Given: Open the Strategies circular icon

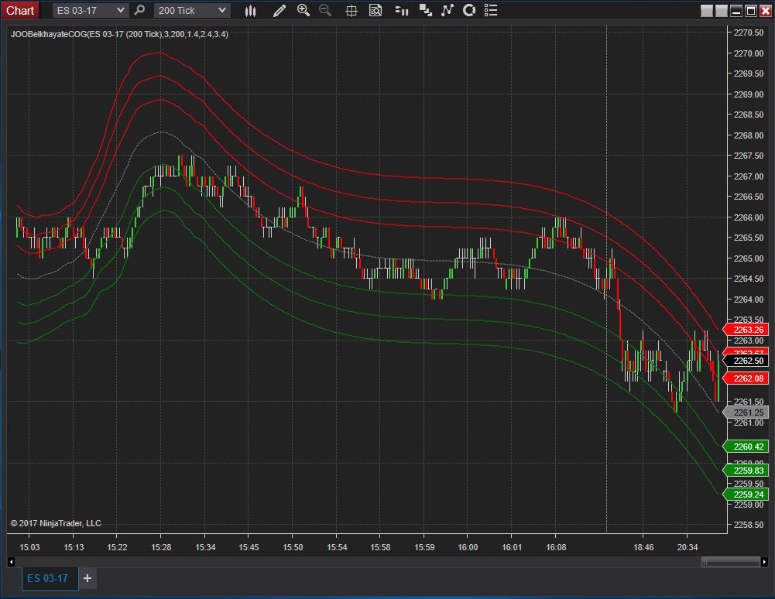Looking at the screenshot, I should coord(468,10).
